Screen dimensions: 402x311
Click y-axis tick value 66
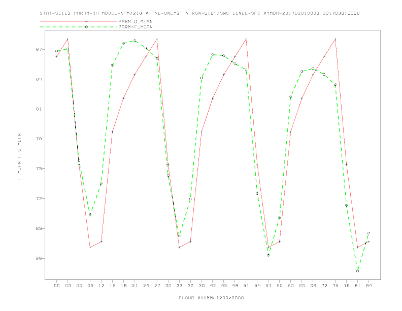tap(39, 258)
